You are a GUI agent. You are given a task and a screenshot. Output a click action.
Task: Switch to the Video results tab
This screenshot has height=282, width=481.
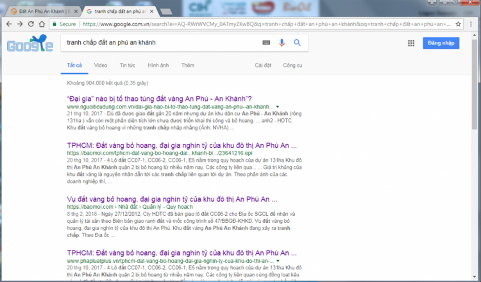(x=101, y=65)
